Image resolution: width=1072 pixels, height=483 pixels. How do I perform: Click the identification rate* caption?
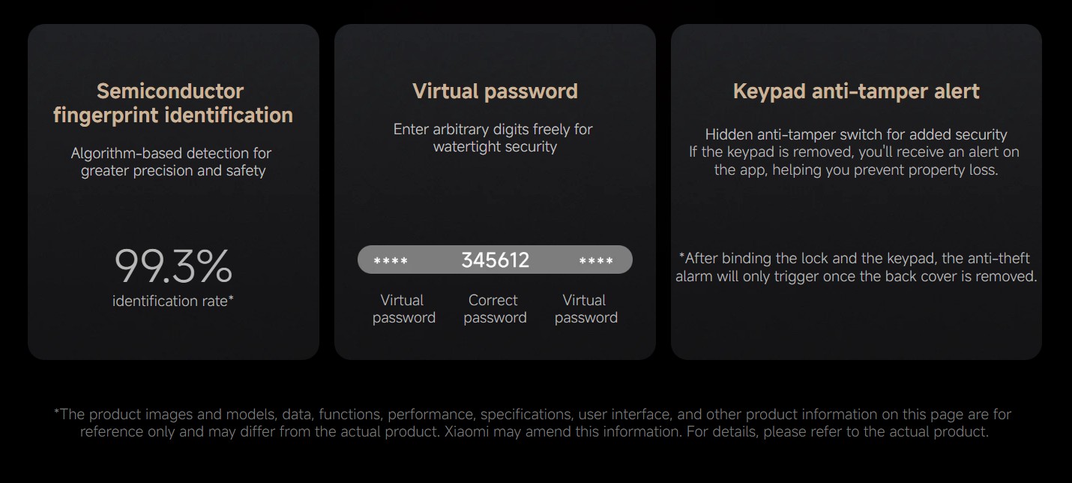[x=173, y=301]
